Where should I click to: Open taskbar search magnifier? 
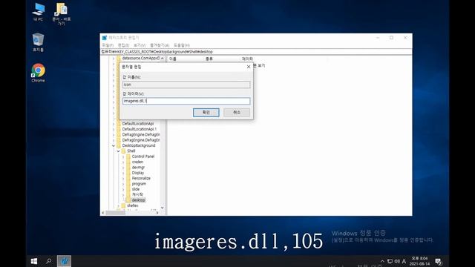pos(48,261)
